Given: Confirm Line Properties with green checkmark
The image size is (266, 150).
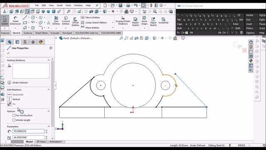Looking at the screenshot, I should (x=8, y=53).
